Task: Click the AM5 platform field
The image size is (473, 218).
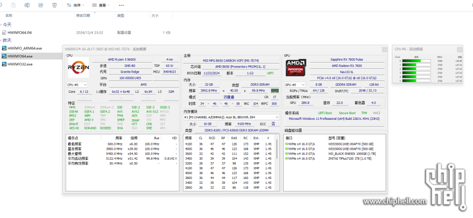Action: pos(143,85)
